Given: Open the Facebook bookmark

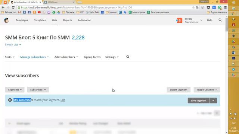Looking at the screenshot, I should [30, 12].
